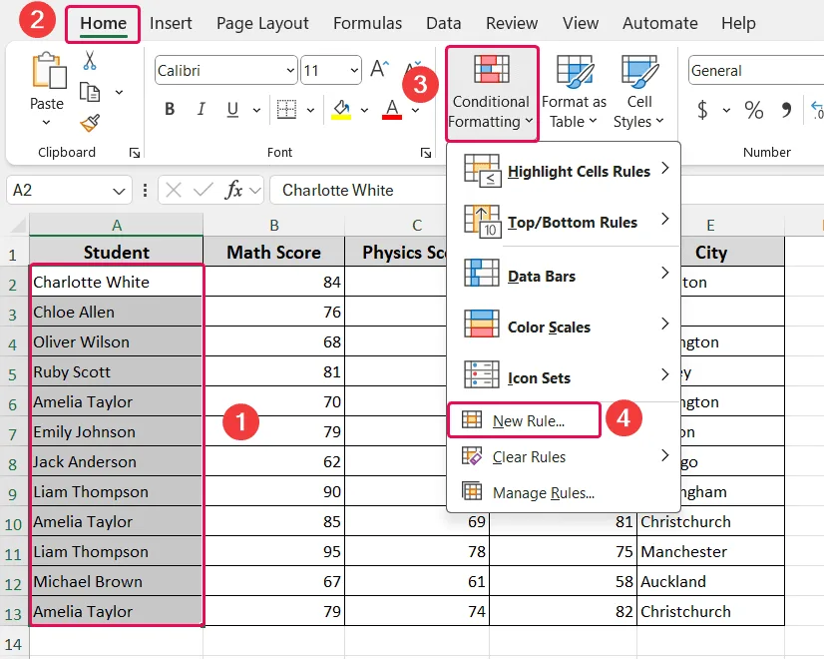The image size is (824, 659).
Task: Expand the font size 11 dropdown
Action: [x=354, y=70]
